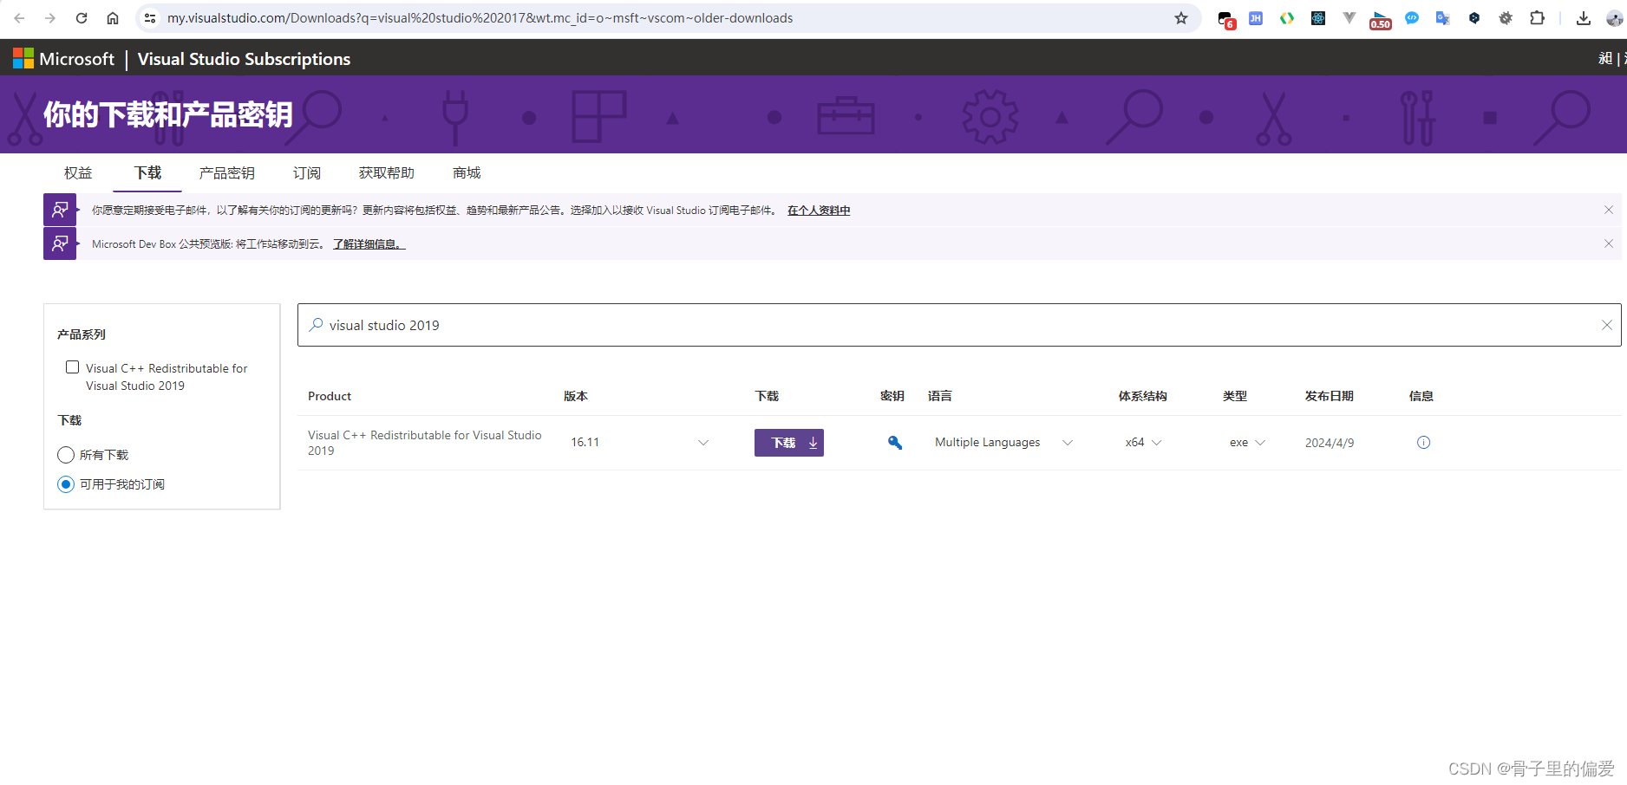The image size is (1627, 785).
Task: Click Visual Studio Subscriptions header link
Action: tap(244, 59)
